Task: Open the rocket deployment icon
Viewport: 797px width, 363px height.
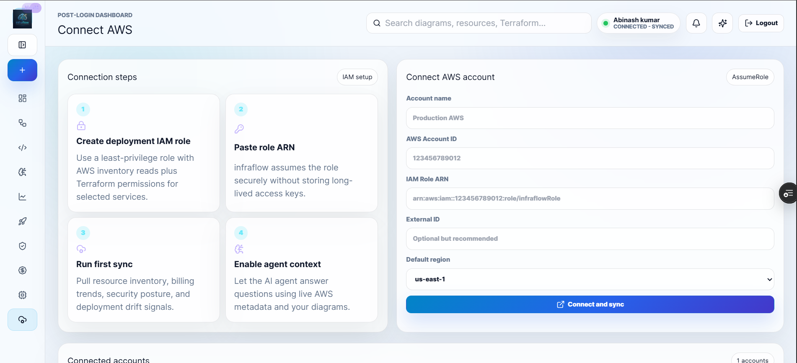Action: tap(22, 221)
